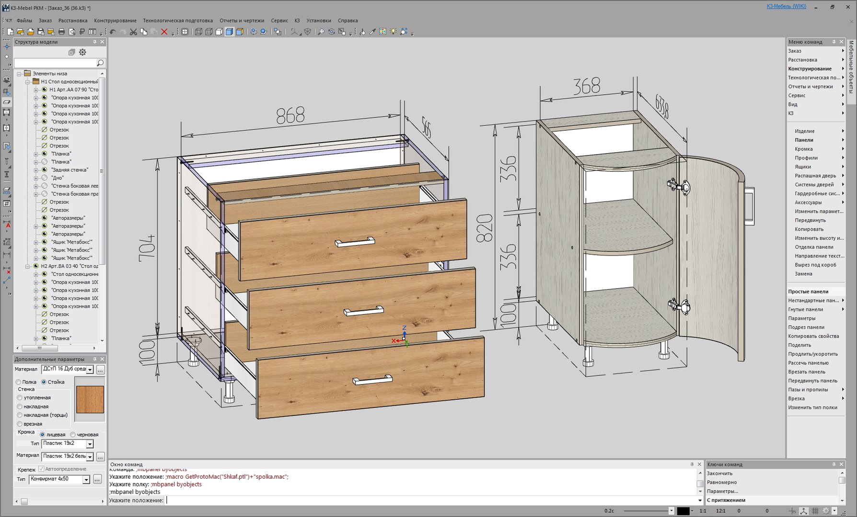Image resolution: width=857 pixels, height=517 pixels.
Task: Click the color grid palette icon
Action: point(382,32)
